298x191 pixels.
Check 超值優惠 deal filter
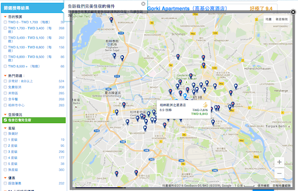[5, 184]
